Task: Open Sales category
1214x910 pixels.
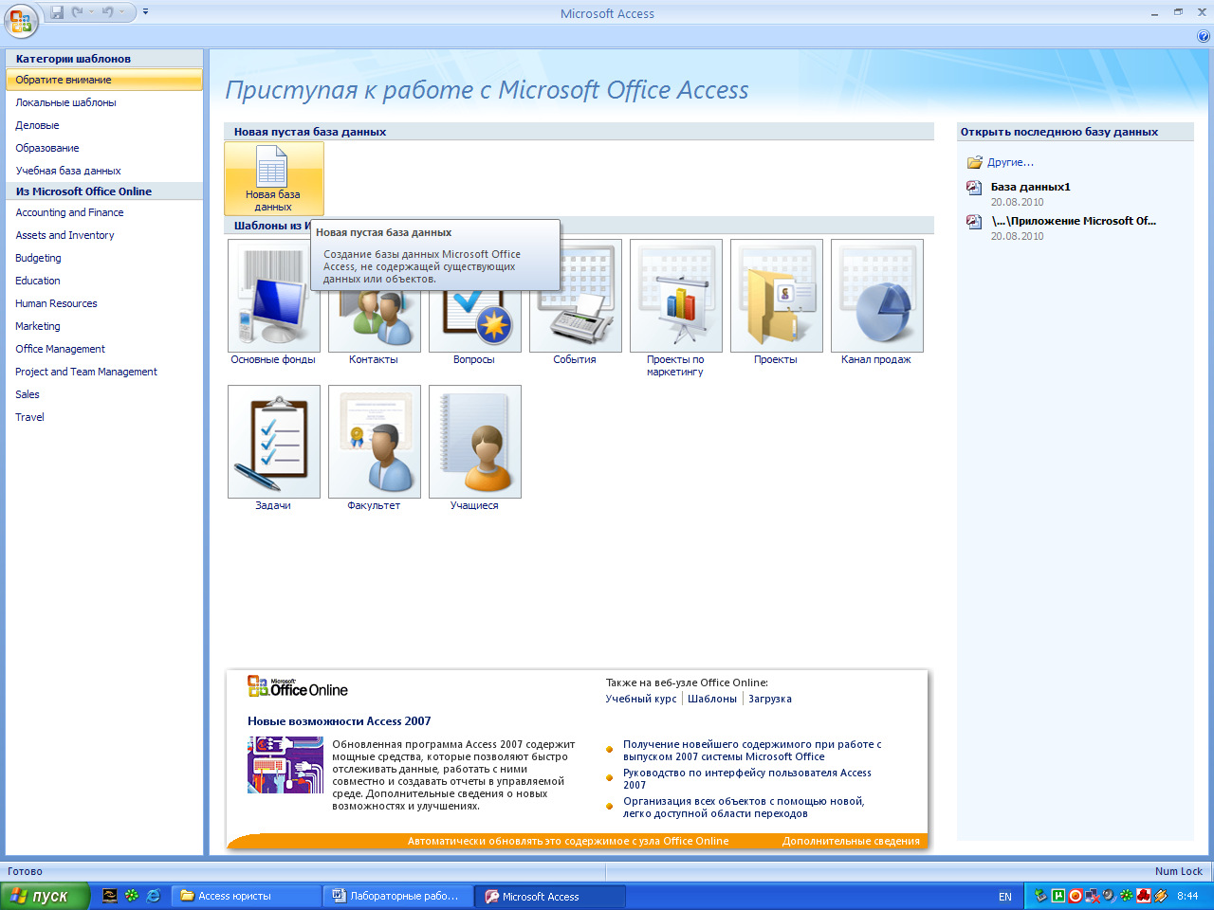Action: 104,394
